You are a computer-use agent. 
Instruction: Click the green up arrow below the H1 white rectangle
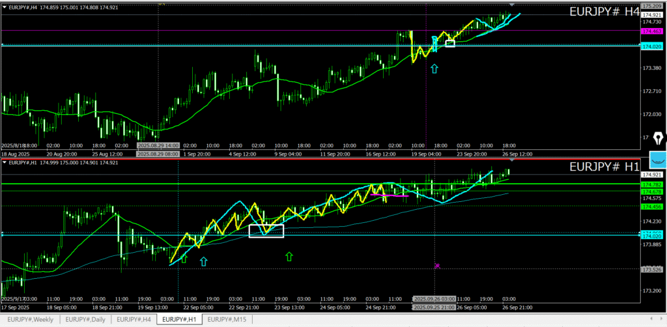(289, 257)
